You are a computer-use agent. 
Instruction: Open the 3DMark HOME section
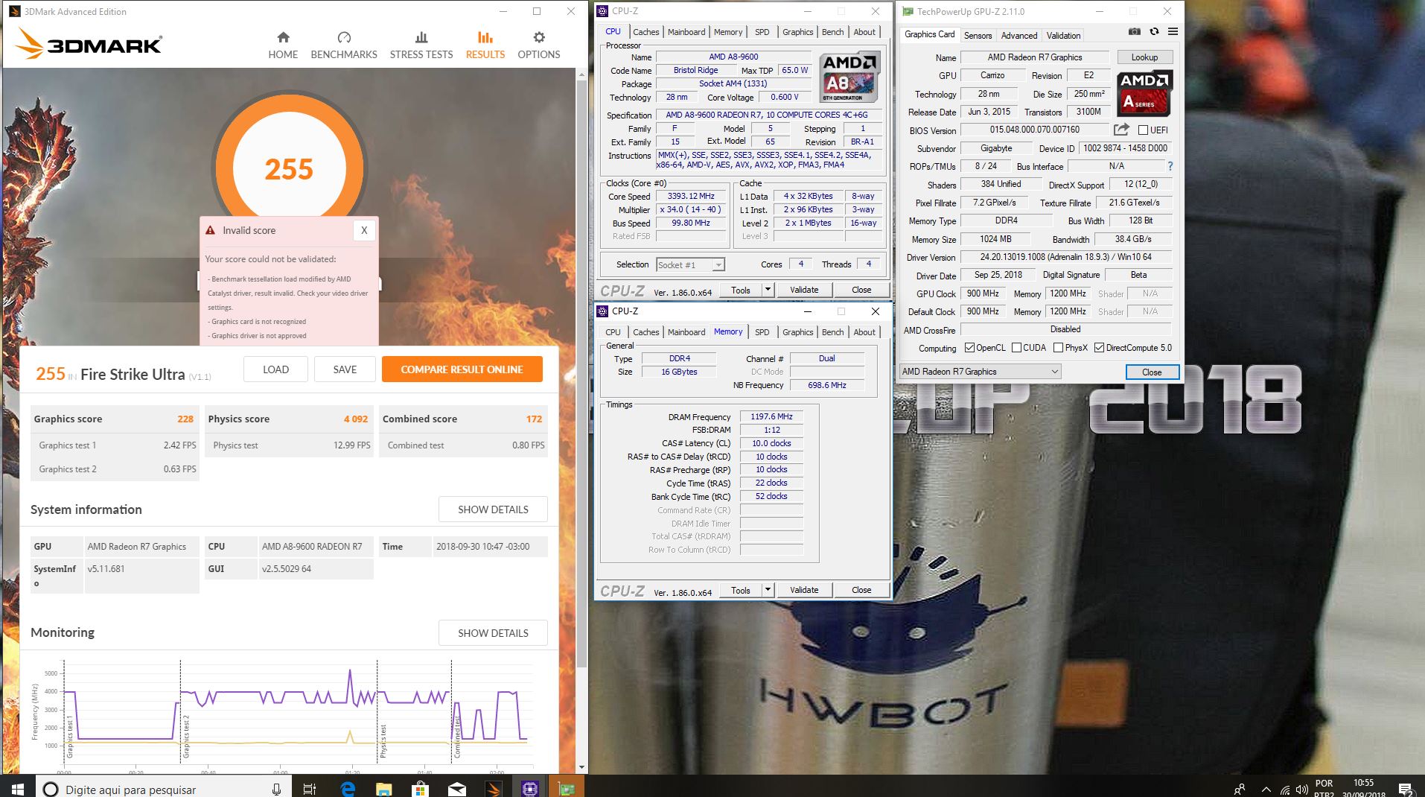(x=283, y=45)
